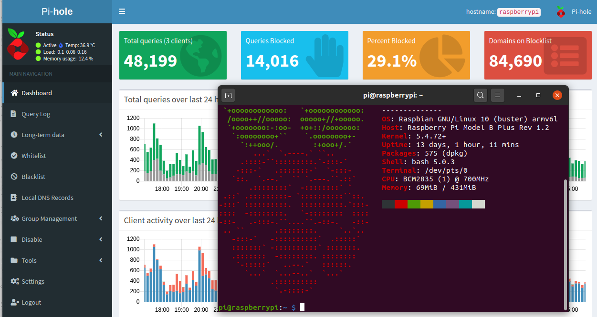Expand the Long-term data submenu
Viewport: 597px width, 317px height.
(101, 135)
